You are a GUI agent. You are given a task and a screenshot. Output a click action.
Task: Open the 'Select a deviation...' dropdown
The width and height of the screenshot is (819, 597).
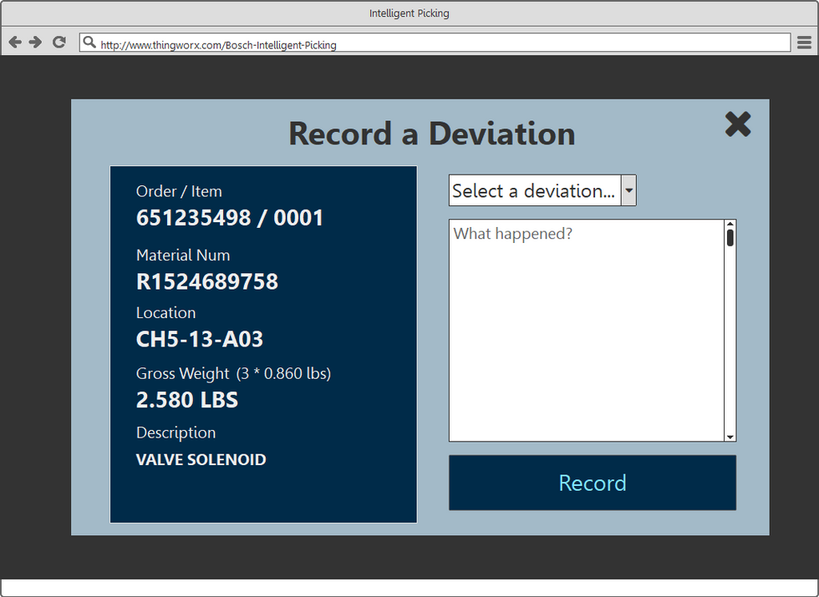[x=535, y=190]
